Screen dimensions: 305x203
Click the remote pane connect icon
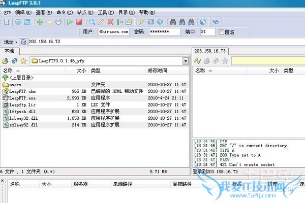point(197,61)
